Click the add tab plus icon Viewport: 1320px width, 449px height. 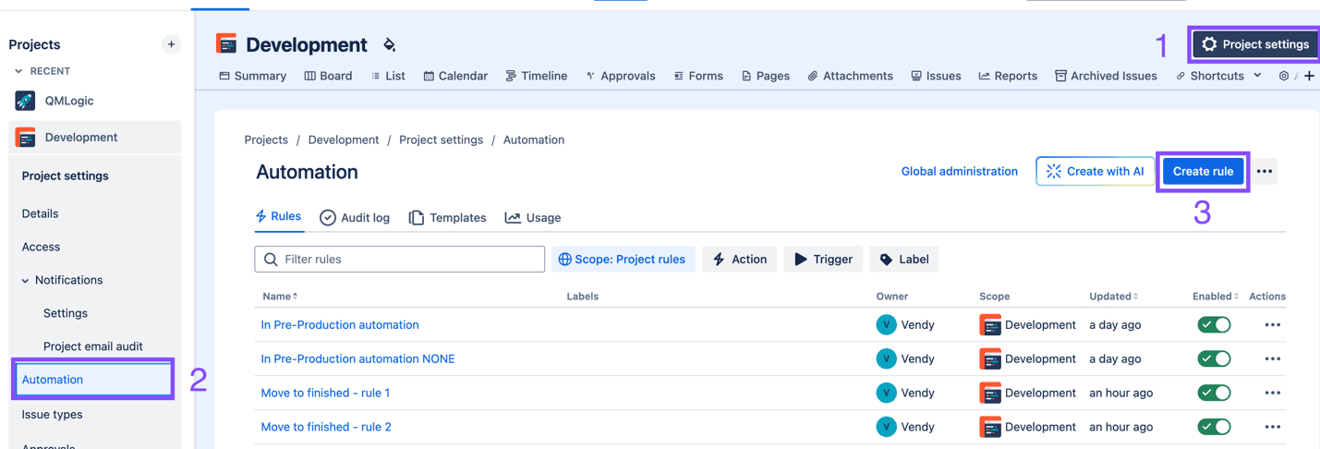pos(1309,76)
